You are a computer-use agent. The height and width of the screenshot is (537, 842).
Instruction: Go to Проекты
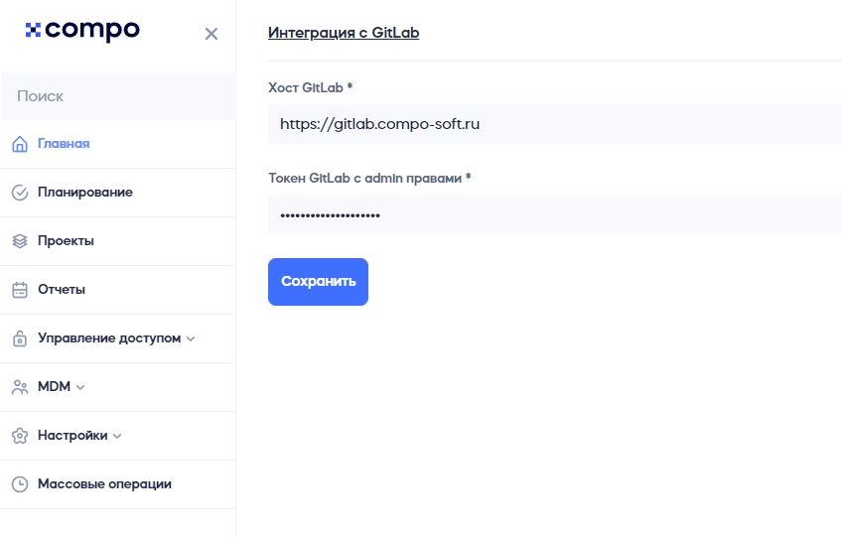tap(66, 241)
